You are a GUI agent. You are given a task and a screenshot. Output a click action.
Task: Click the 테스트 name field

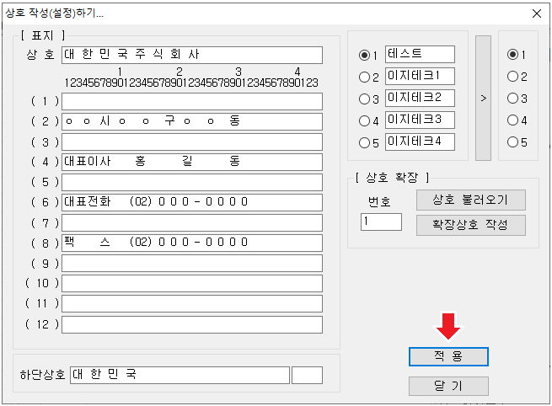coord(420,54)
